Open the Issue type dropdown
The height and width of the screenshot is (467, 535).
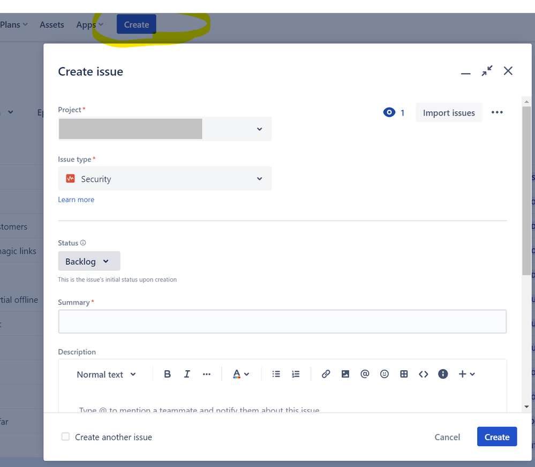165,178
